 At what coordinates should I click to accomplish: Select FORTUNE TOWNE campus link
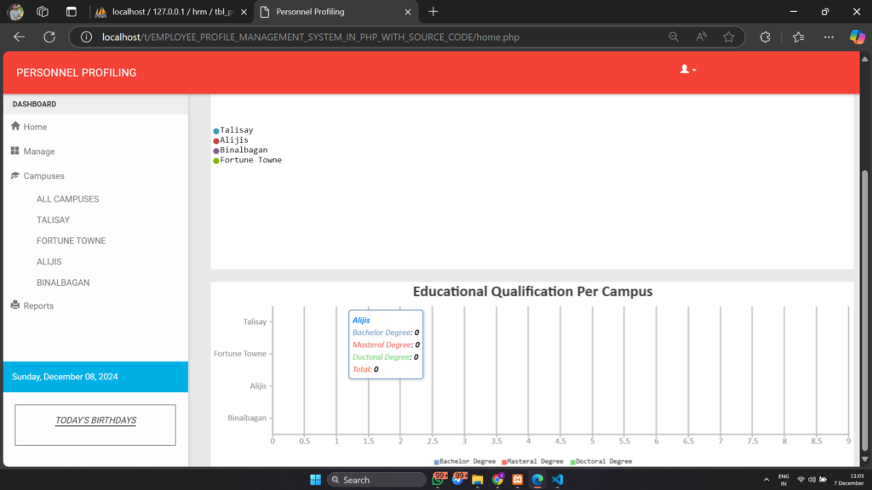(x=72, y=241)
